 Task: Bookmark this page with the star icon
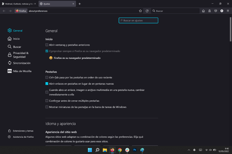[140, 11]
